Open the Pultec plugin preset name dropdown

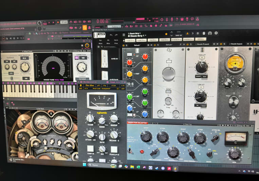pyautogui.click(x=188, y=124)
